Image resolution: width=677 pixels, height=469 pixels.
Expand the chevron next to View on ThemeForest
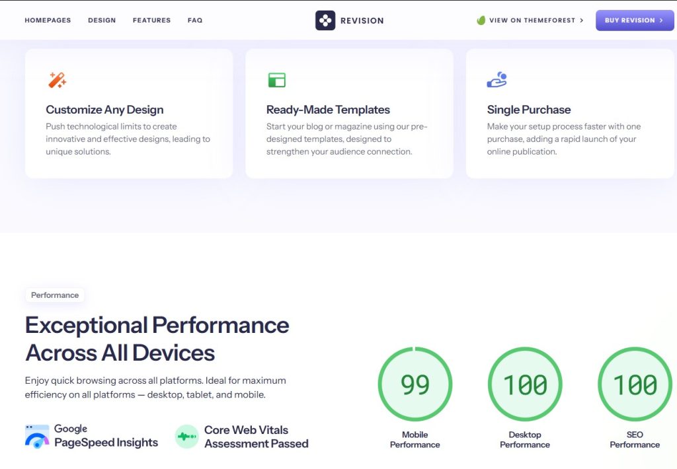click(x=582, y=20)
